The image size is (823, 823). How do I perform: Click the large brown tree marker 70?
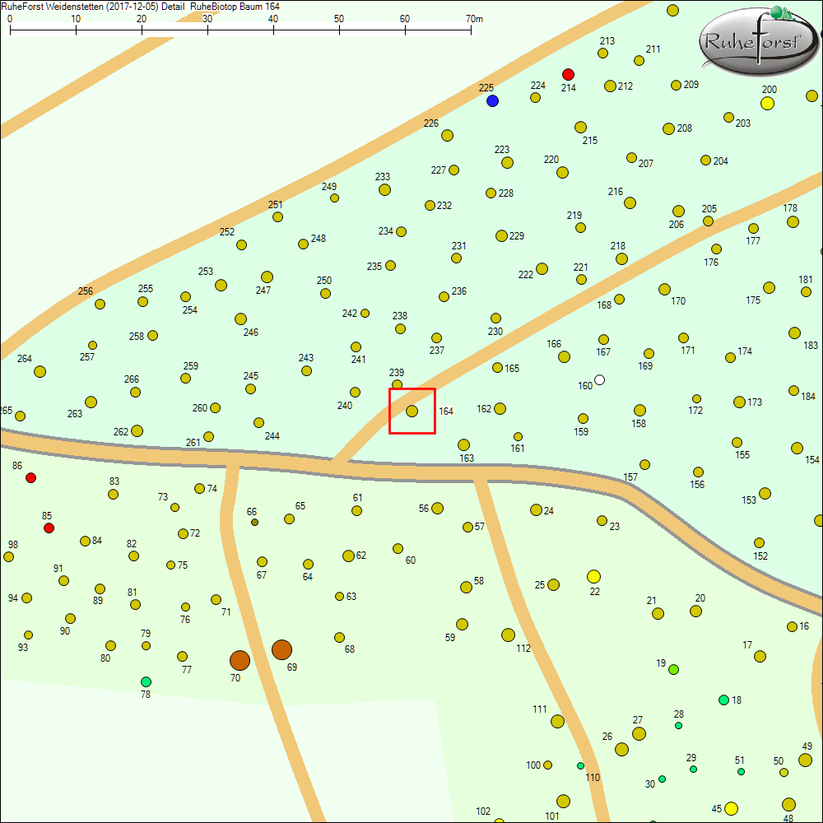[x=239, y=660]
